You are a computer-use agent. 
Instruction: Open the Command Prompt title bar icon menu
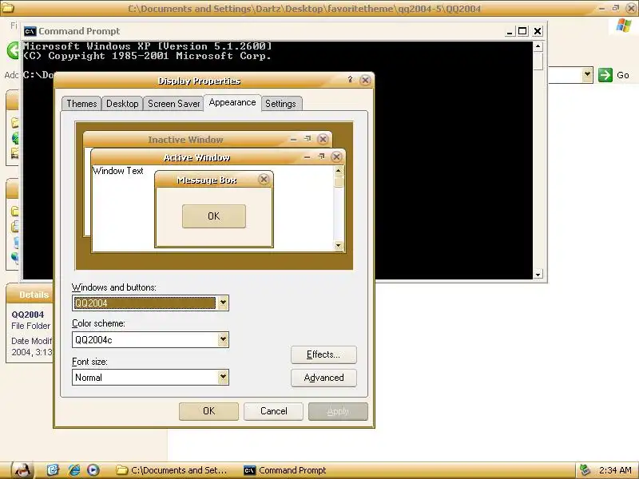click(30, 31)
